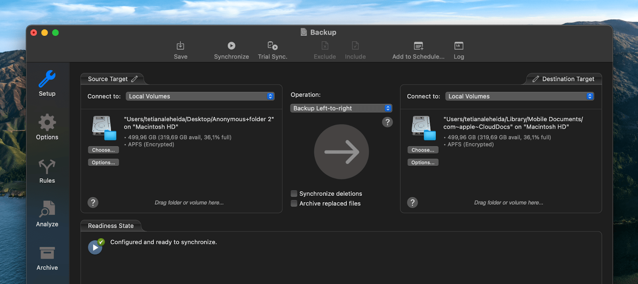
Task: Select the Setup wrench in sidebar
Action: tap(47, 79)
